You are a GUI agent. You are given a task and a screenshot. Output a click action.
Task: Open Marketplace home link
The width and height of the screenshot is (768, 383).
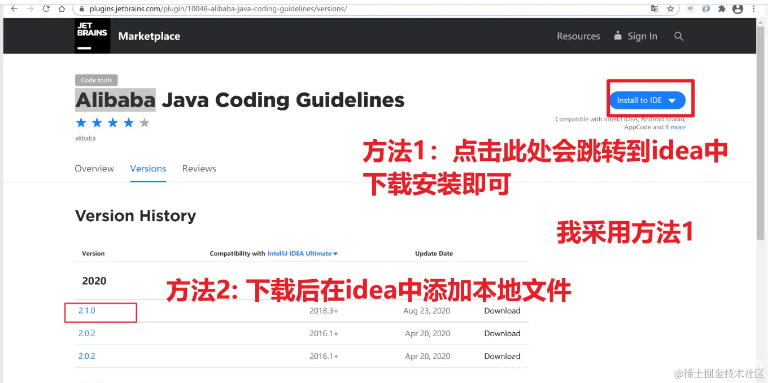[149, 36]
